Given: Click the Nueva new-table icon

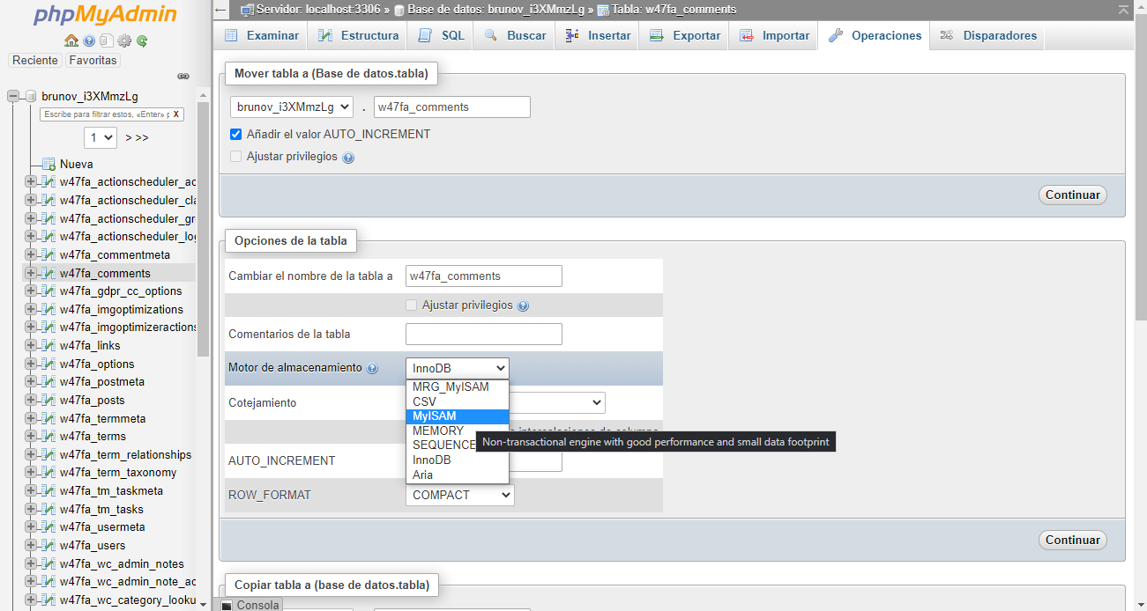Looking at the screenshot, I should coord(49,164).
